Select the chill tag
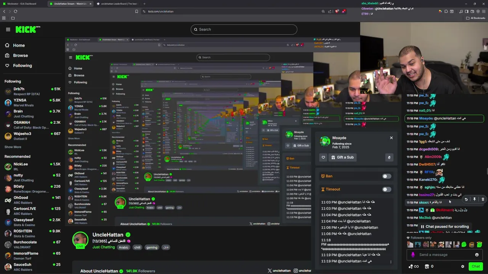This screenshot has height=274, width=488. (x=137, y=247)
